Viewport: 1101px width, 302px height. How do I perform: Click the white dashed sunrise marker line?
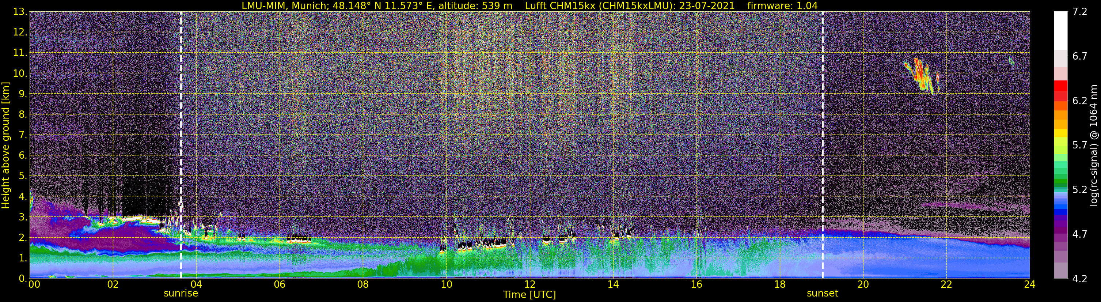pyautogui.click(x=181, y=145)
